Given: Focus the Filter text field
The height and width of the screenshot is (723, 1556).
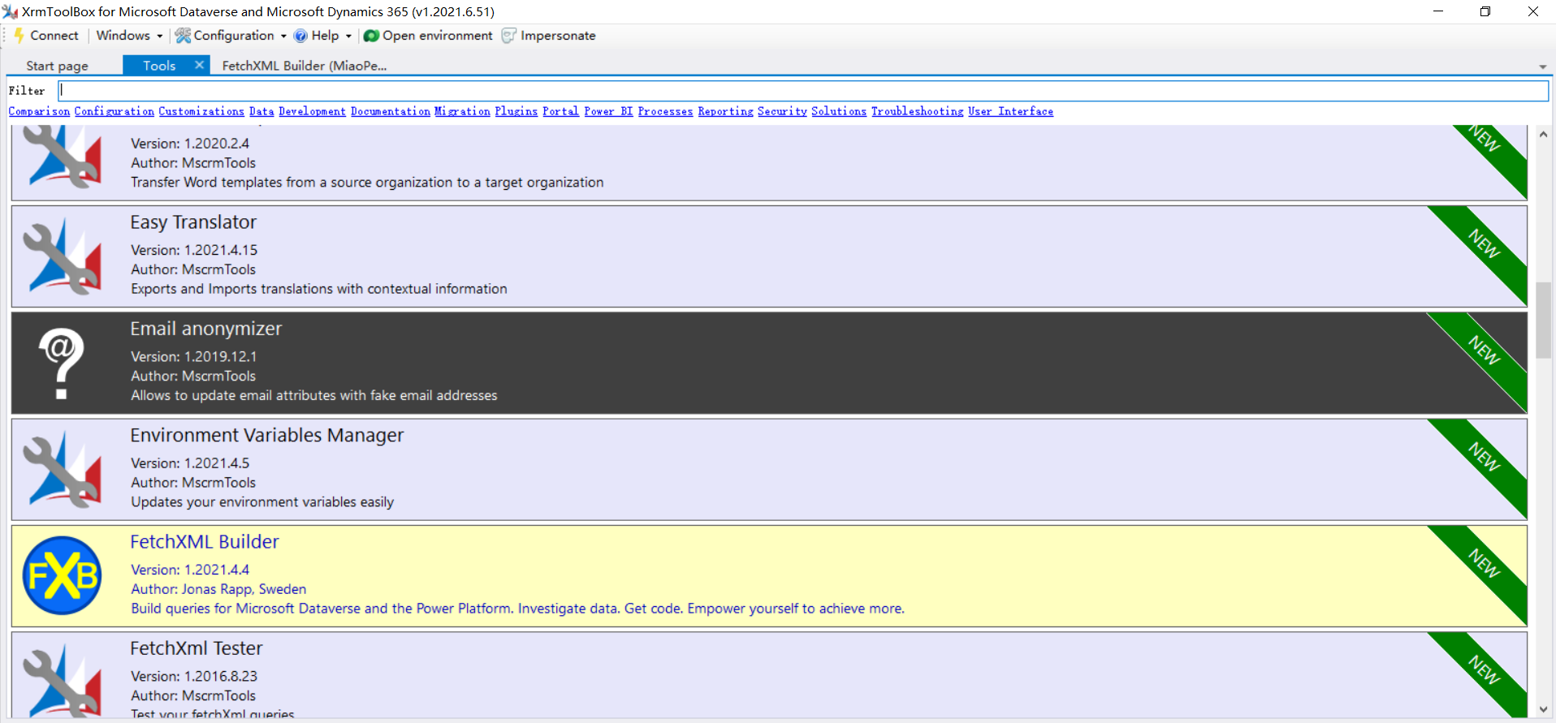Looking at the screenshot, I should [803, 90].
